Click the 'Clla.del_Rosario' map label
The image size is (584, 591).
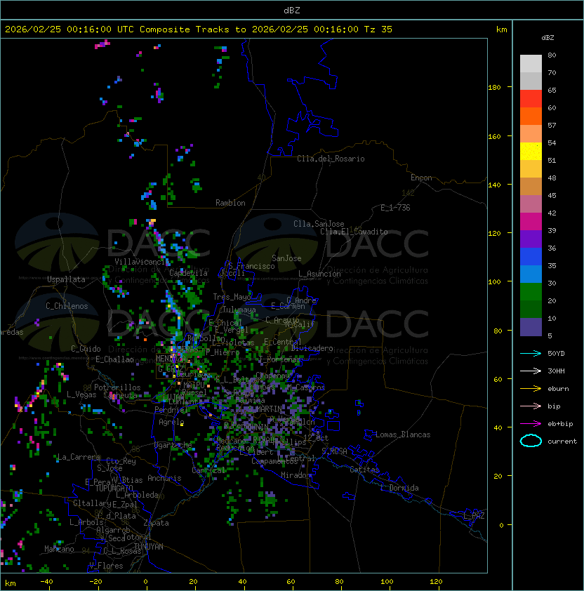click(x=331, y=159)
